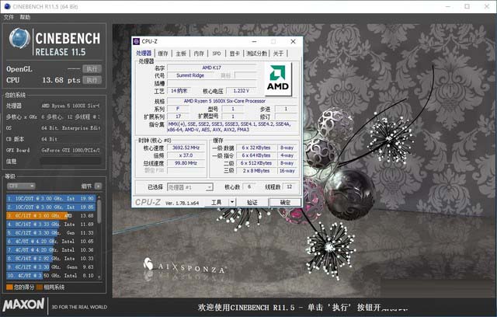Click the brown 相同系统 legend swatch
This screenshot has width=497, height=317.
[x=40, y=287]
